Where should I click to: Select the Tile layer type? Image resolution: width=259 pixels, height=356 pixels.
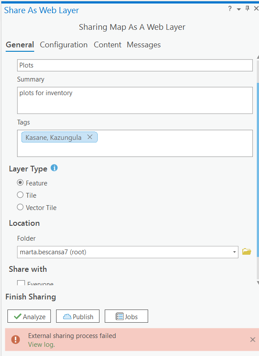coord(20,195)
